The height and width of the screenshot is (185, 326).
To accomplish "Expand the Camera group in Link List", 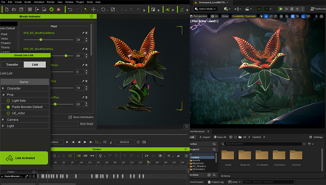I will 3,120.
